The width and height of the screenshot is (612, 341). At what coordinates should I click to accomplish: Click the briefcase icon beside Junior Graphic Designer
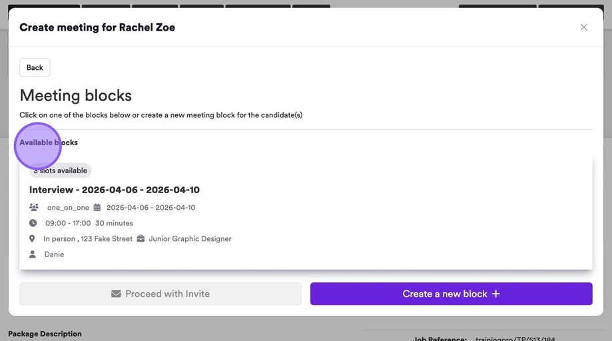[141, 238]
